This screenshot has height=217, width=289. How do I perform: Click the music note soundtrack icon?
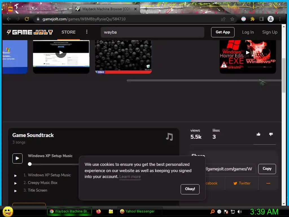[x=169, y=137]
